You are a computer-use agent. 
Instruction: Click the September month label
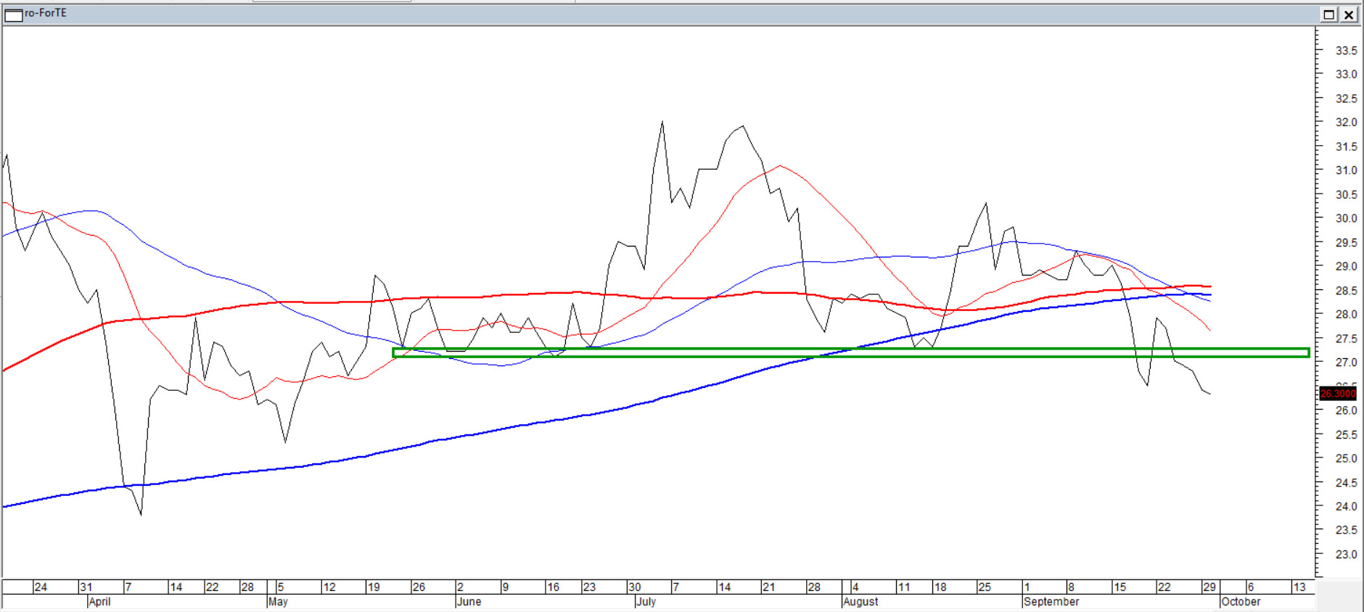[x=1051, y=602]
